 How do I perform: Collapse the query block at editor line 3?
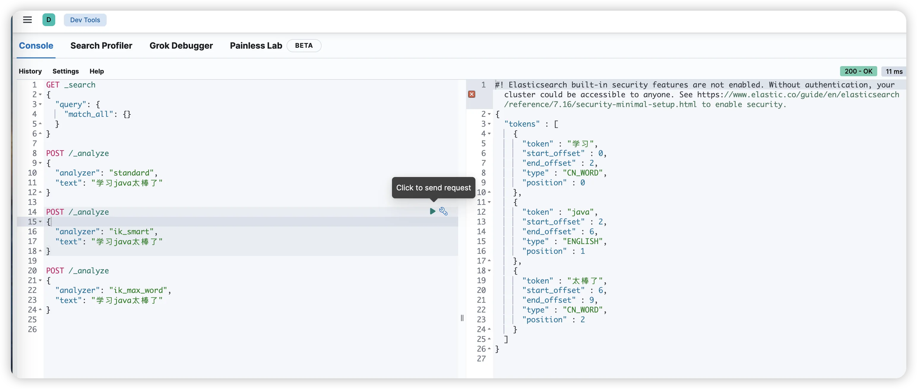click(40, 105)
